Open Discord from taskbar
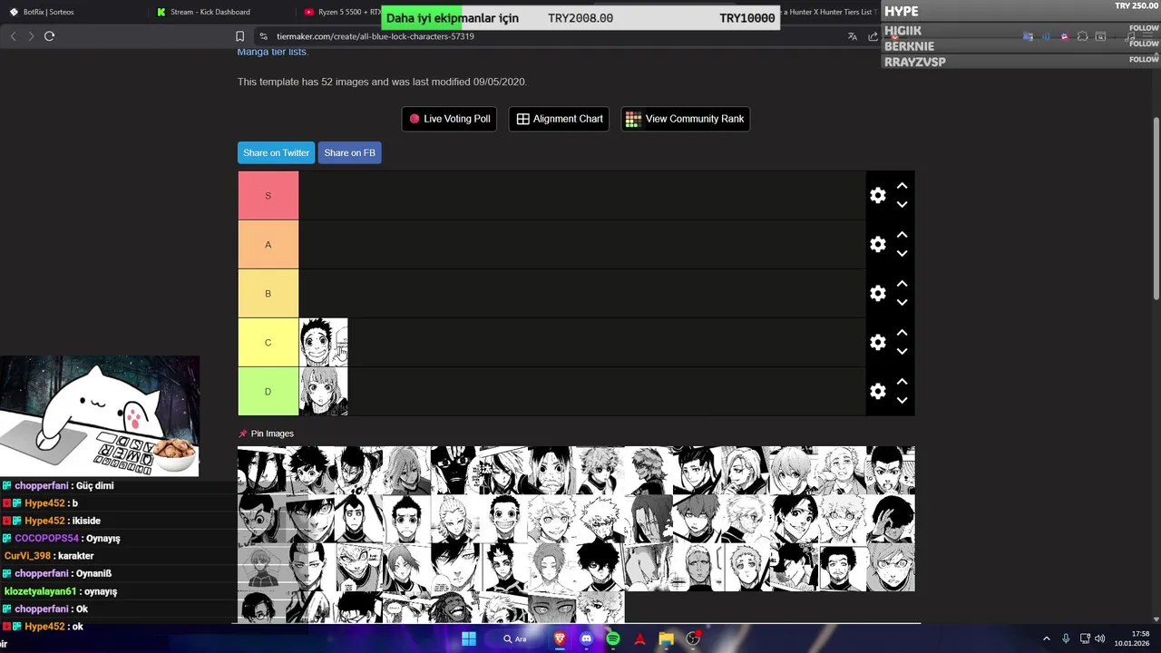This screenshot has width=1161, height=653. [586, 638]
